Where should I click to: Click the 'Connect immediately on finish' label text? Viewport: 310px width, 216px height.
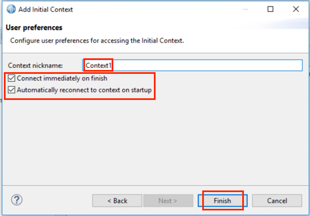click(62, 78)
